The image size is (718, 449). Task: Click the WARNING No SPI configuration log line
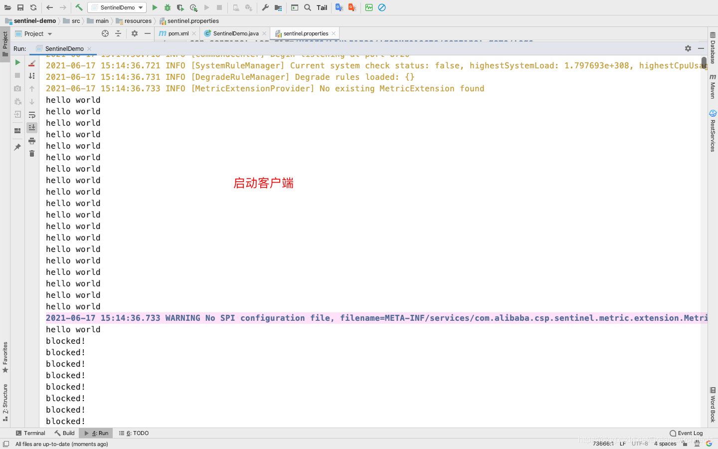(x=376, y=318)
